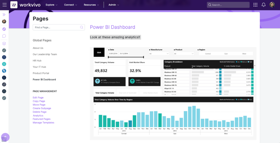Open the About Us page
The height and width of the screenshot is (143, 280).
[x=38, y=48]
